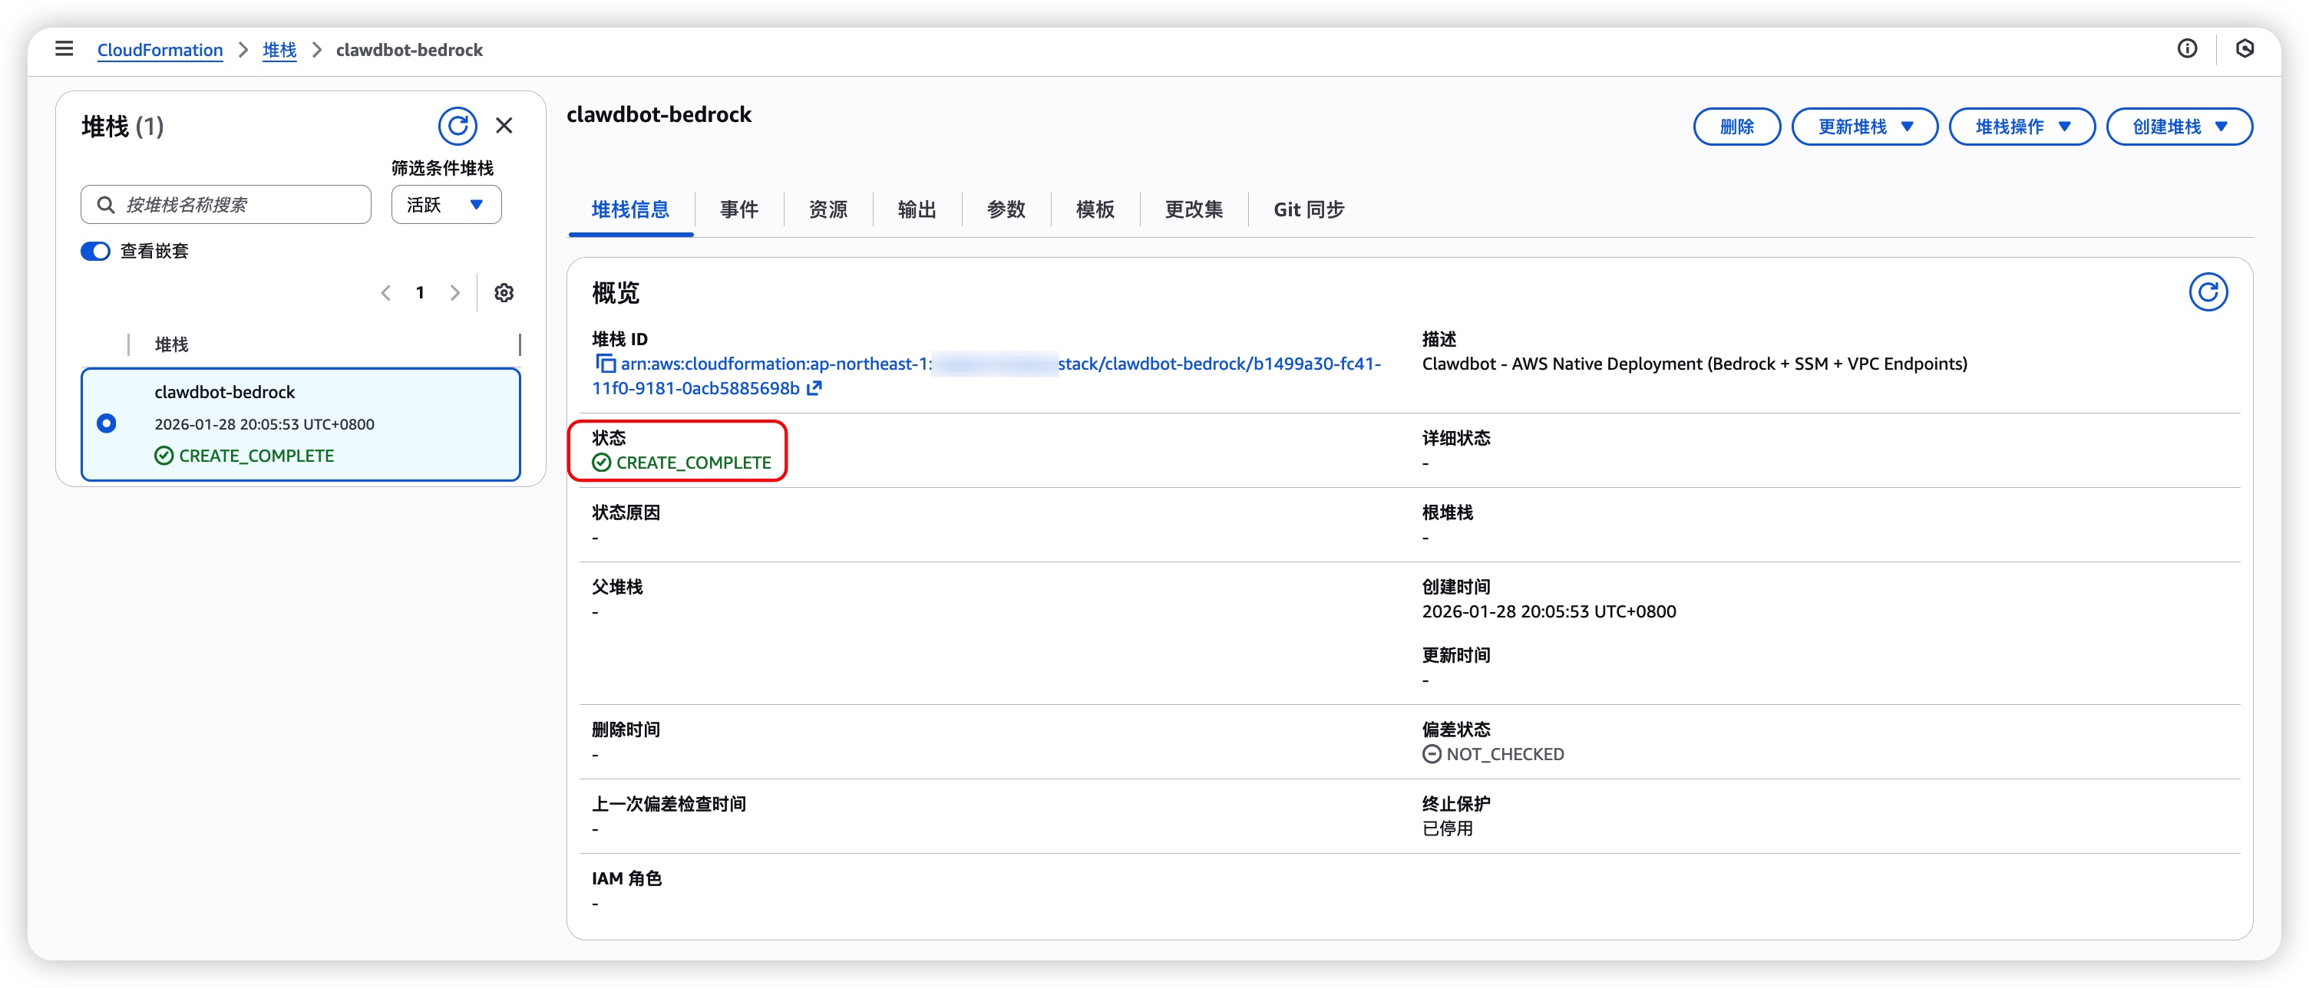Toggle the view nested switch
This screenshot has width=2309, height=988.
coord(95,252)
